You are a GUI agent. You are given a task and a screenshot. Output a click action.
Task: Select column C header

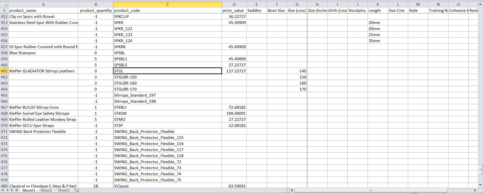click(168, 4)
